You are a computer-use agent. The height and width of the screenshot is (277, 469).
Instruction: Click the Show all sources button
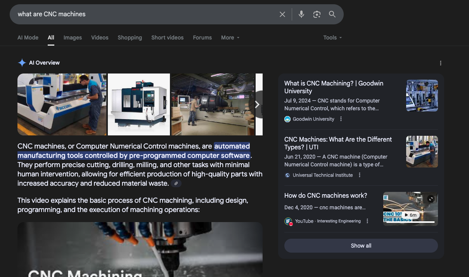pos(361,246)
